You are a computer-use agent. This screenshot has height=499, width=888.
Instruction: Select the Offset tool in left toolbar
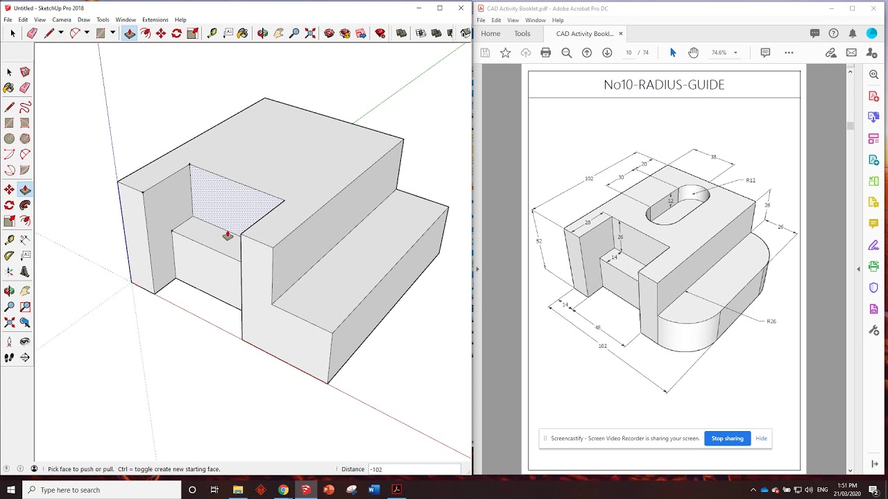25,221
